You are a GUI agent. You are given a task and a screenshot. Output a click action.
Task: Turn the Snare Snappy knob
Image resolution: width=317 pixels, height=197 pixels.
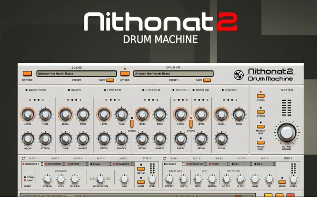pos(83,139)
